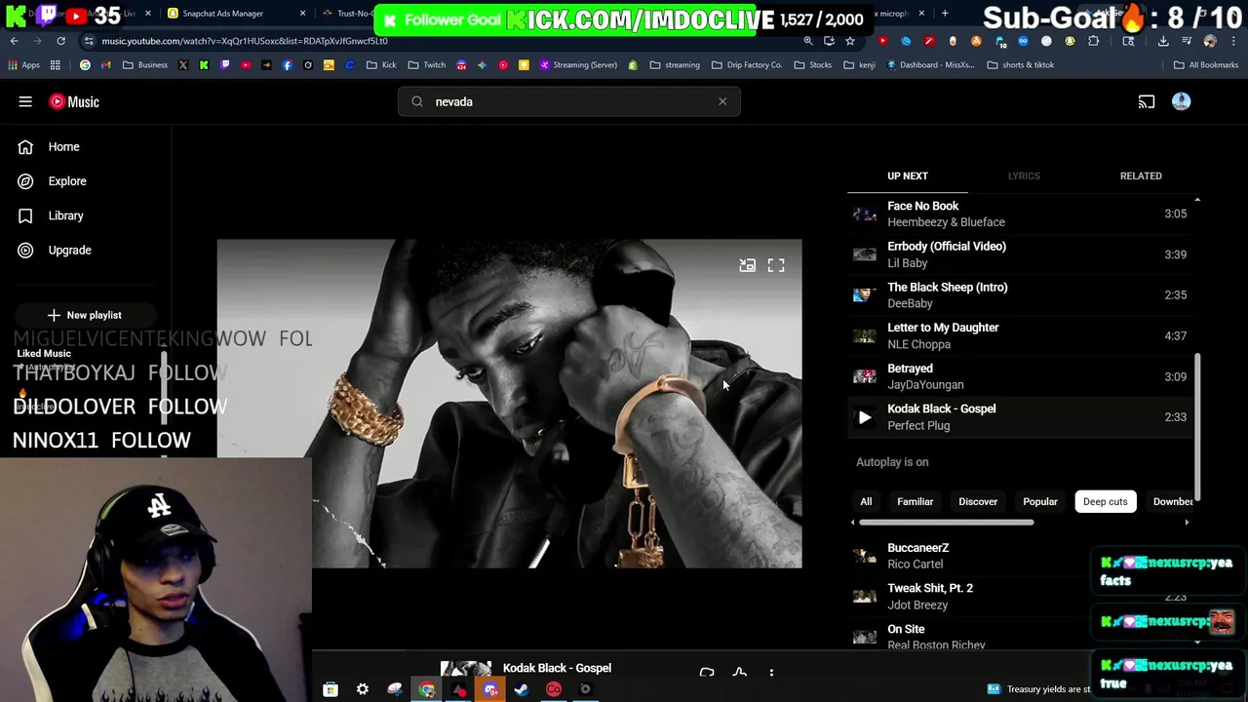Select Betrayed by JayDaYoungan
This screenshot has width=1248, height=702.
[1020, 376]
